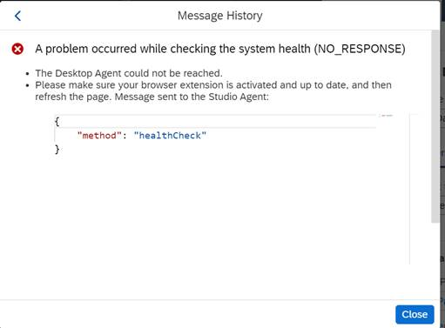Click the browser extension instruction bullet text
The height and width of the screenshot is (328, 445).
click(213, 90)
